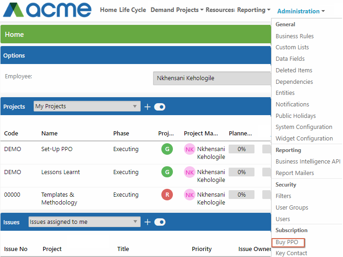Open Life Cycle from navigation bar

tap(133, 10)
